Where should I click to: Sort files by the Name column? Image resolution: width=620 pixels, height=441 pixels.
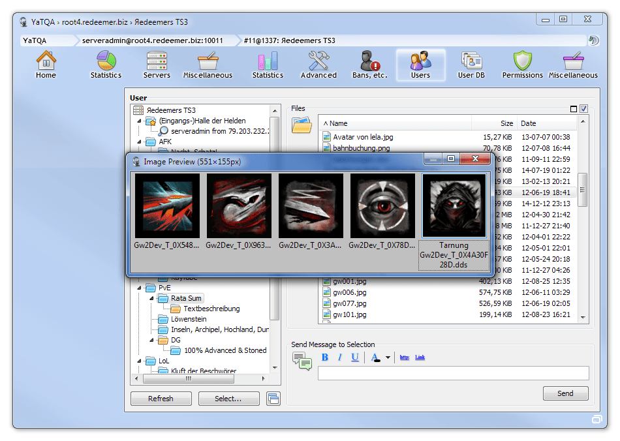395,123
